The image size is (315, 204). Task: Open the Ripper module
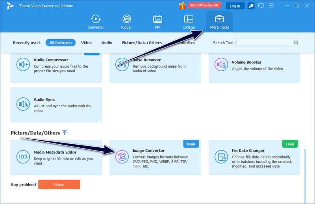[x=126, y=22]
